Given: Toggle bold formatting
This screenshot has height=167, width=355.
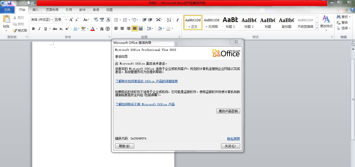Looking at the screenshot, I should pyautogui.click(x=33, y=29).
